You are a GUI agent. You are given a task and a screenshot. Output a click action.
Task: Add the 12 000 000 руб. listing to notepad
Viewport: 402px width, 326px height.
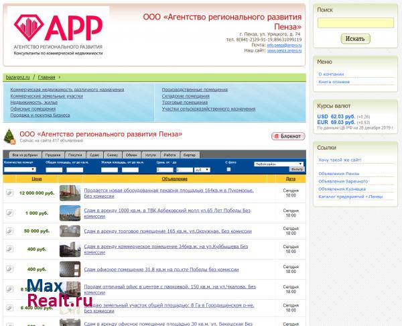(x=9, y=193)
